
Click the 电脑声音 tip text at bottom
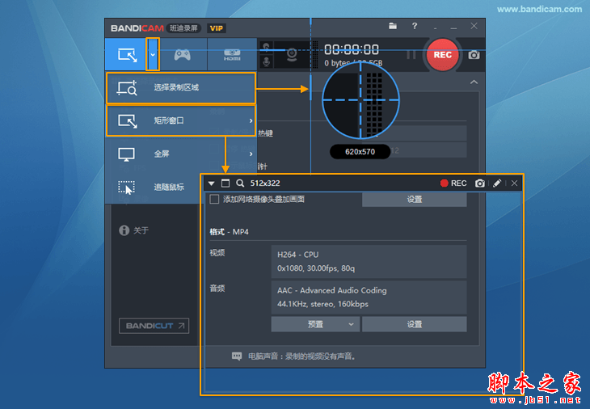(x=301, y=356)
